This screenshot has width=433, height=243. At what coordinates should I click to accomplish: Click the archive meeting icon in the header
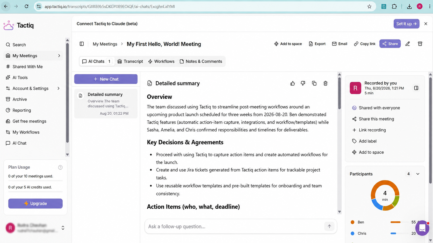420,44
